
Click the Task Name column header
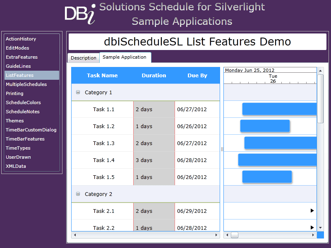coord(102,76)
